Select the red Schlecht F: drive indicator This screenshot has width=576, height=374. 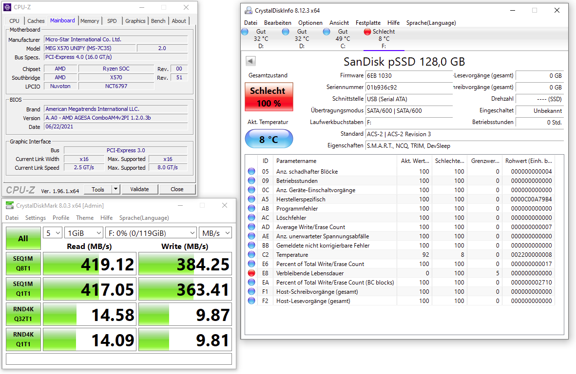pos(367,32)
